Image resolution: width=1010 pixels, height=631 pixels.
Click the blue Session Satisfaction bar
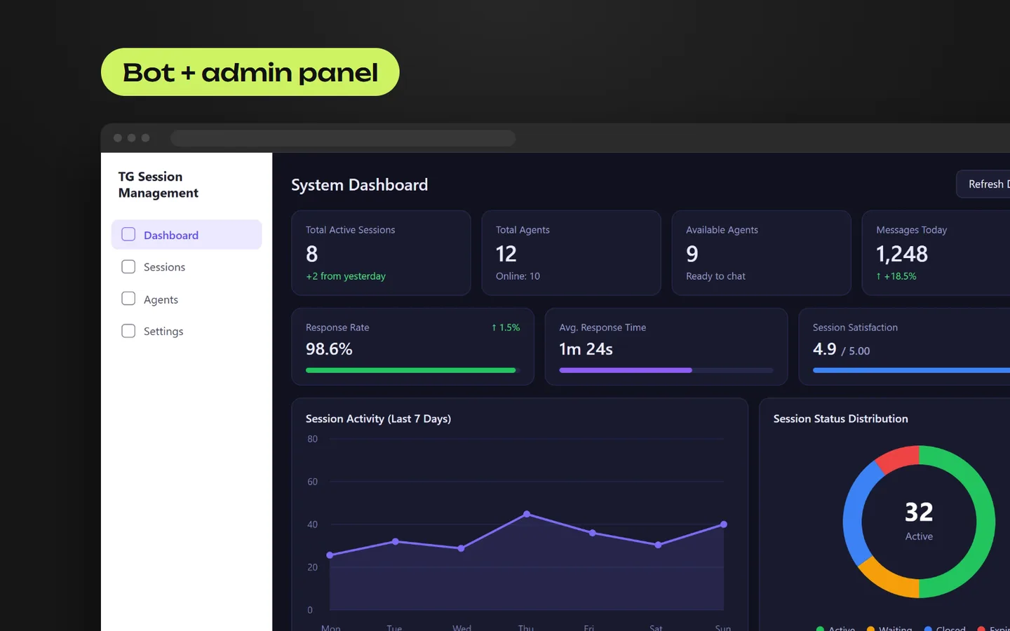tap(911, 370)
